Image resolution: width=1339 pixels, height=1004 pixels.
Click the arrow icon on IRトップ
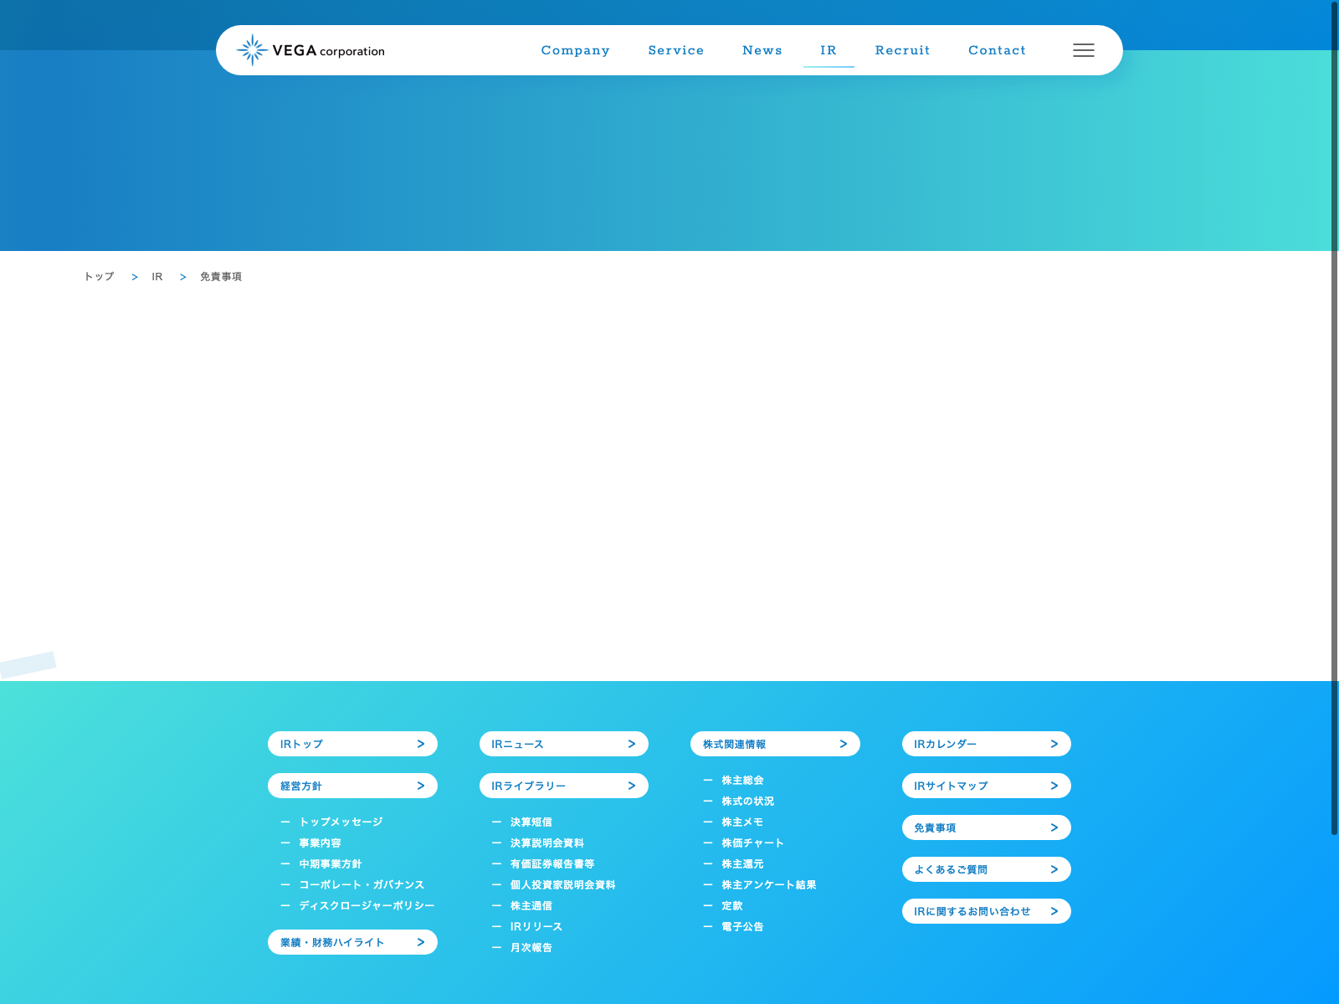tap(420, 744)
